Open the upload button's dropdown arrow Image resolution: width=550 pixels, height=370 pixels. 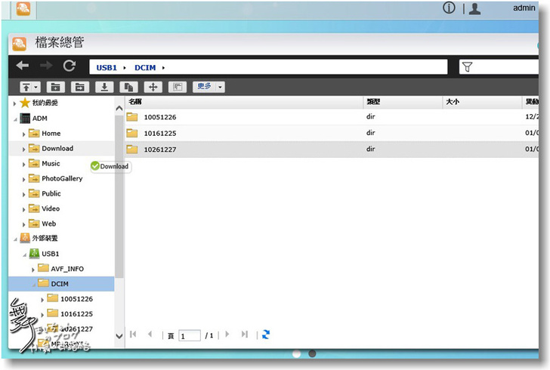36,87
